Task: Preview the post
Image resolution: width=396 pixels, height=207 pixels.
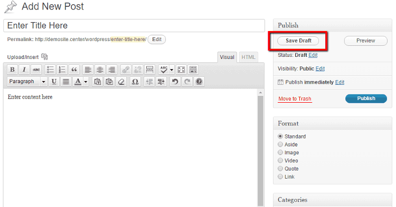Action: 365,41
